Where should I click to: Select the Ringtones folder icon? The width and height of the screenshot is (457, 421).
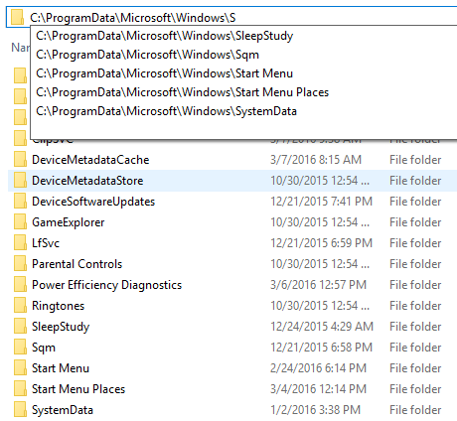[20, 306]
